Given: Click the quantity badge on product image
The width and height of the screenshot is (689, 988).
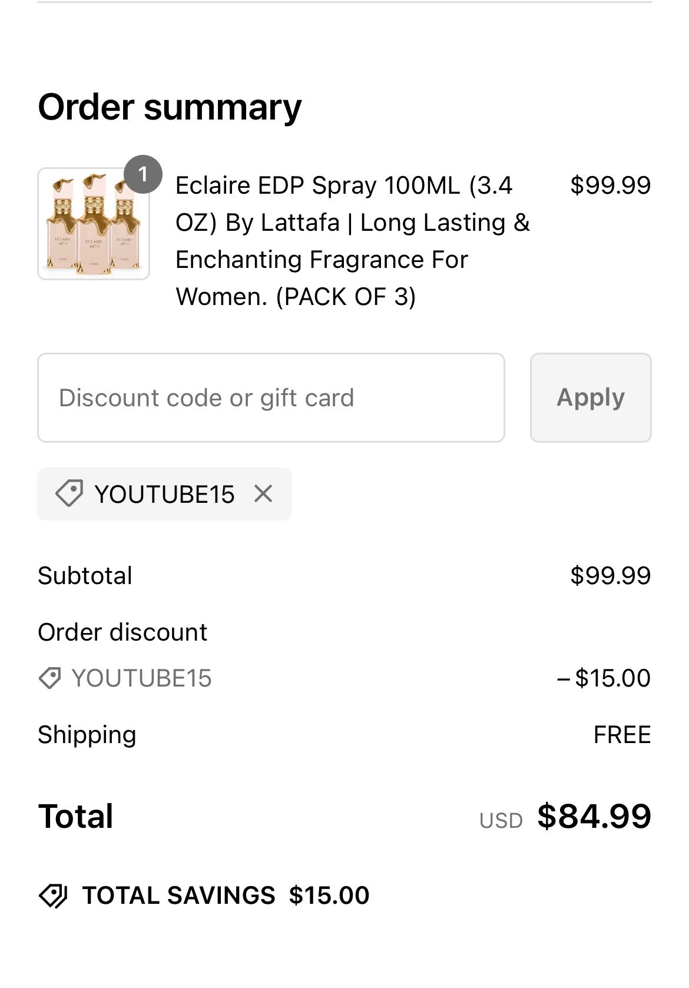Looking at the screenshot, I should pos(143,175).
